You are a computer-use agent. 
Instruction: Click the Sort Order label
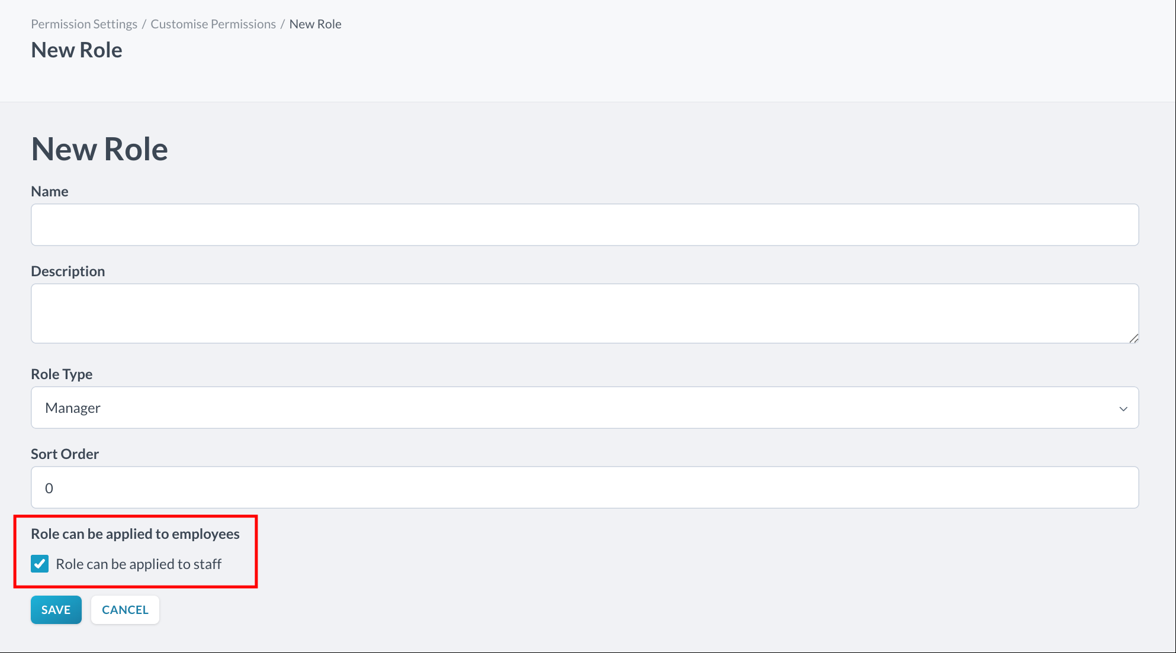tap(65, 454)
